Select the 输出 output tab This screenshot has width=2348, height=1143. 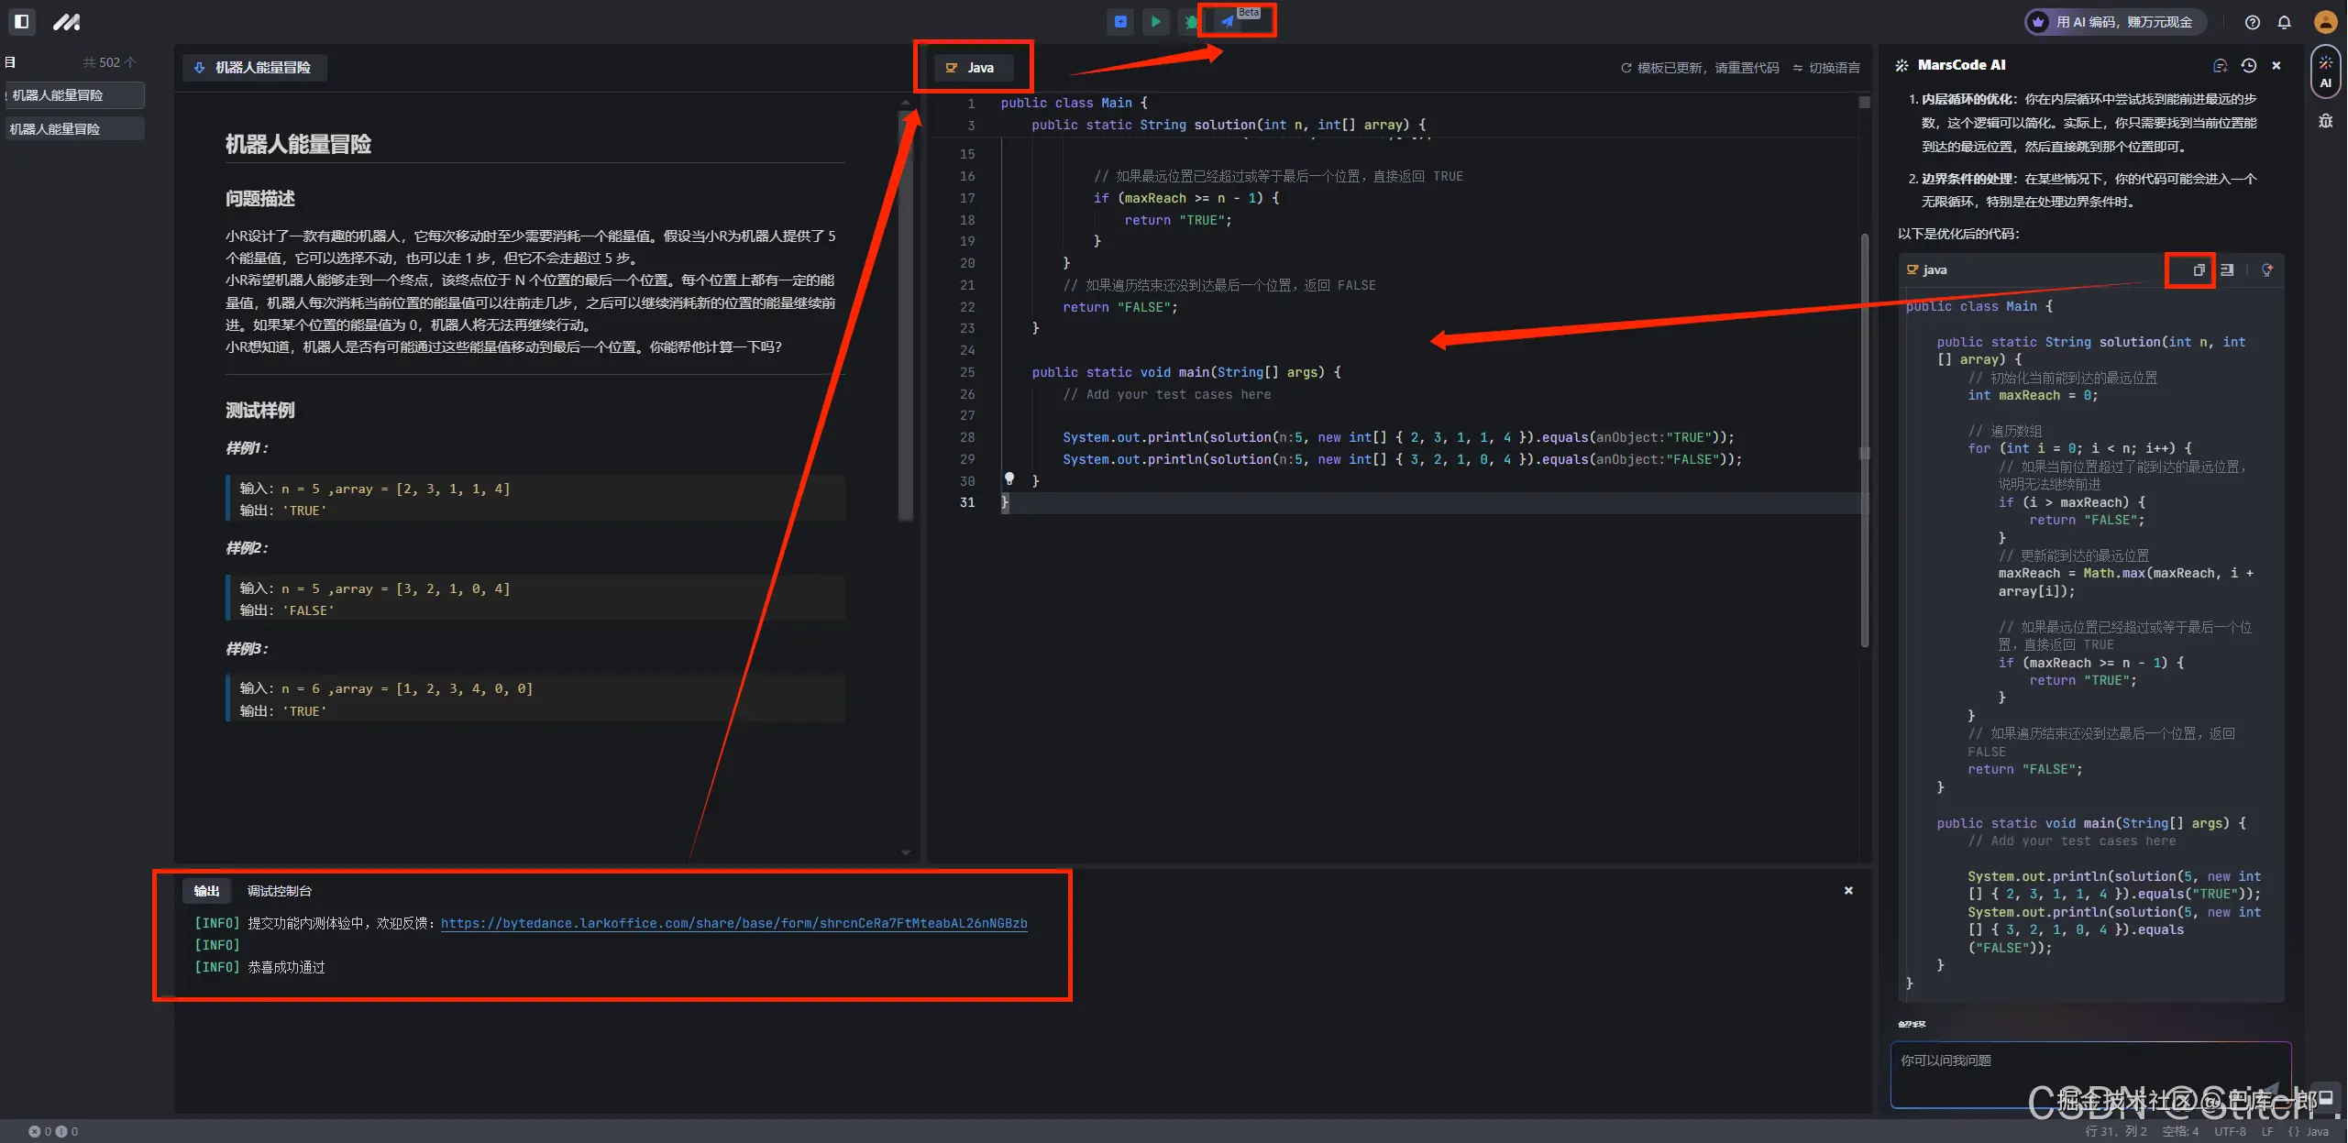(x=206, y=891)
